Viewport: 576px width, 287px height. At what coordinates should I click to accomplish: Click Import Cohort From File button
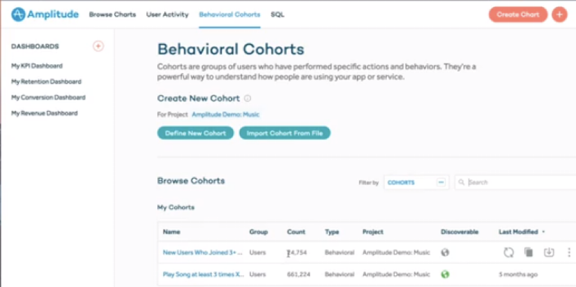pyautogui.click(x=285, y=133)
